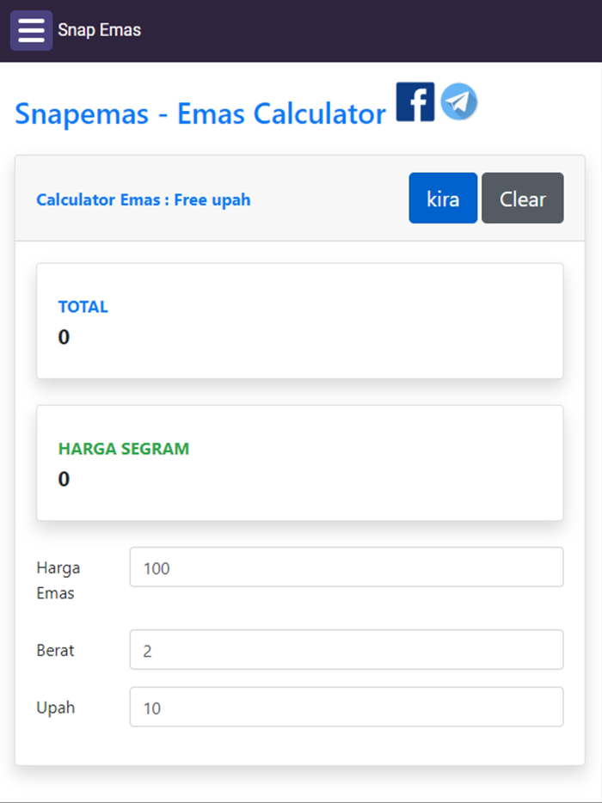
Task: Click the 0 value under HARGA SEGRAM
Action: click(64, 479)
